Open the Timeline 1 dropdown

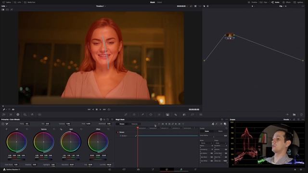(101, 6)
